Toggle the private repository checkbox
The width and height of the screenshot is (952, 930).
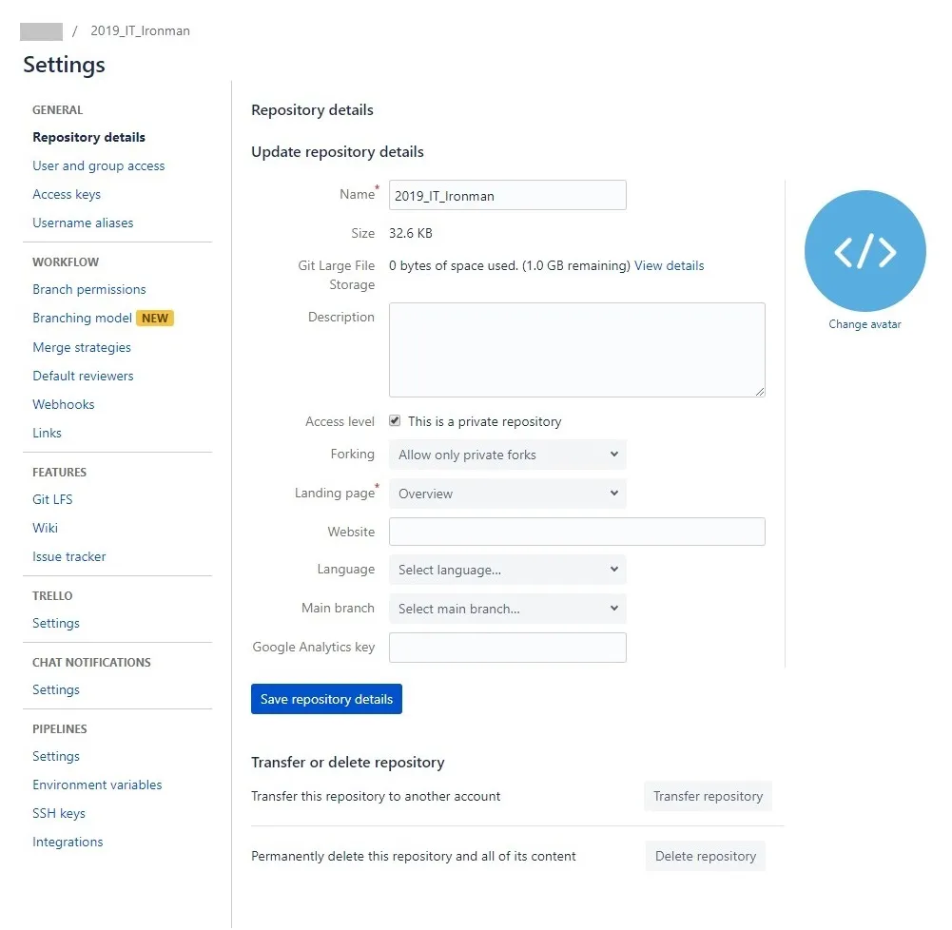click(x=395, y=421)
